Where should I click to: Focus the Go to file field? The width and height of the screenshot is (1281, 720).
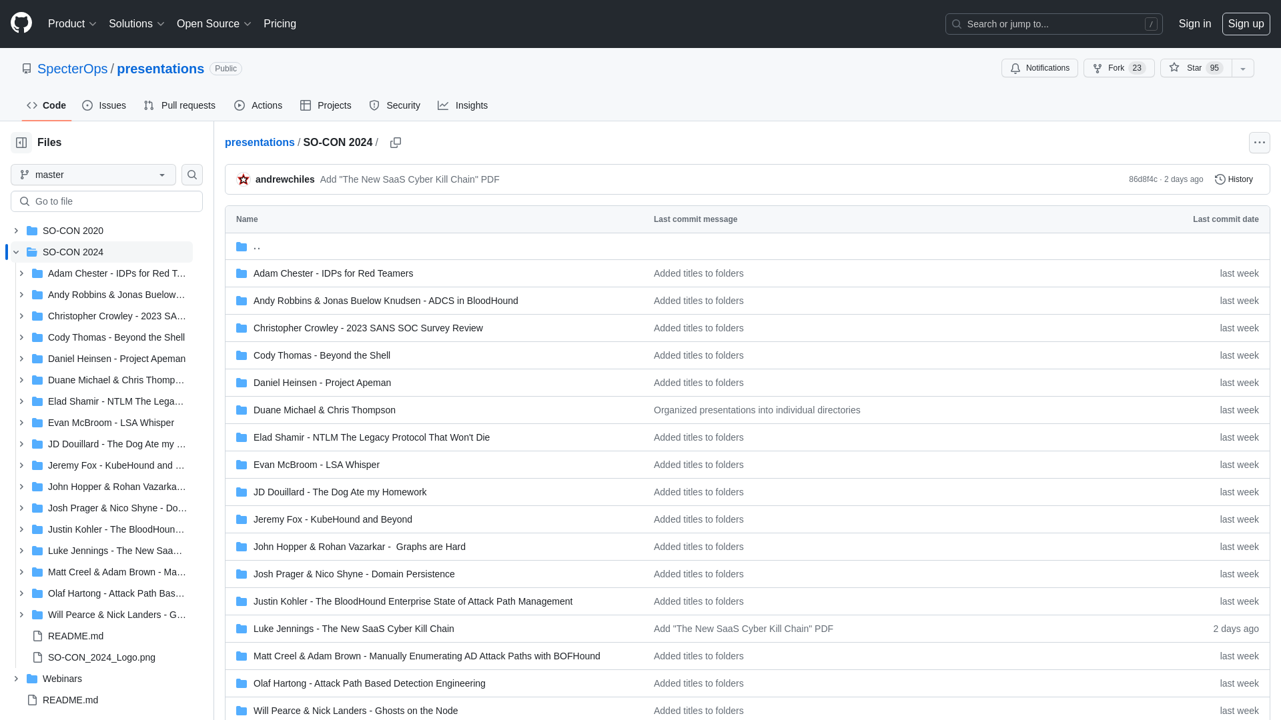point(107,201)
